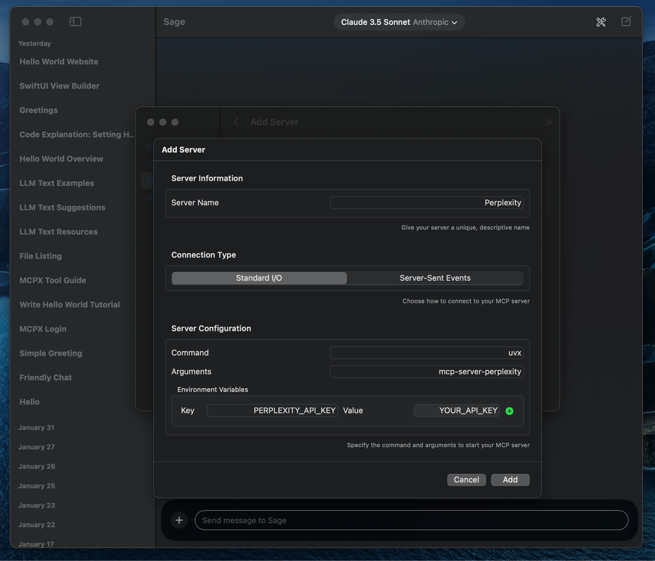The image size is (655, 561).
Task: Open the Simple Greeting chat
Action: tap(51, 353)
